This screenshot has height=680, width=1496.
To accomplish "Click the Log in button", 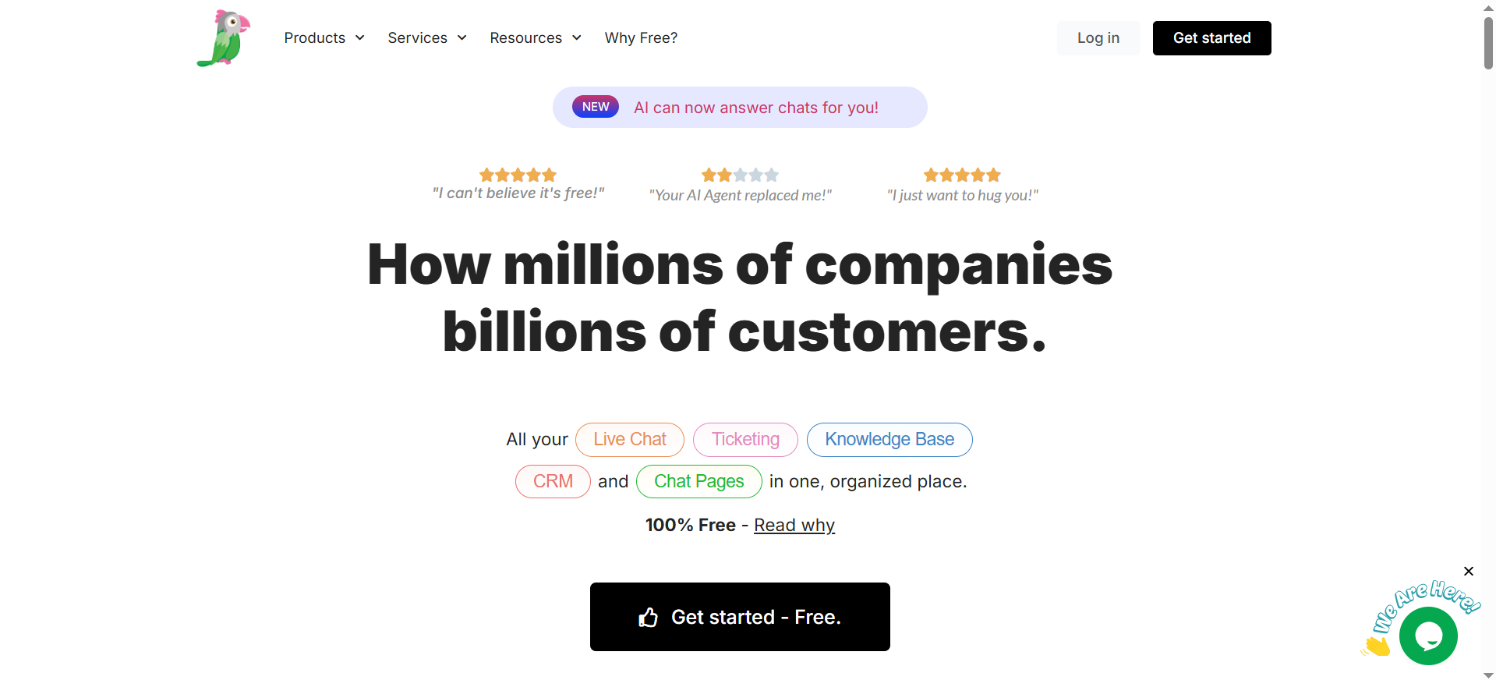I will point(1098,38).
